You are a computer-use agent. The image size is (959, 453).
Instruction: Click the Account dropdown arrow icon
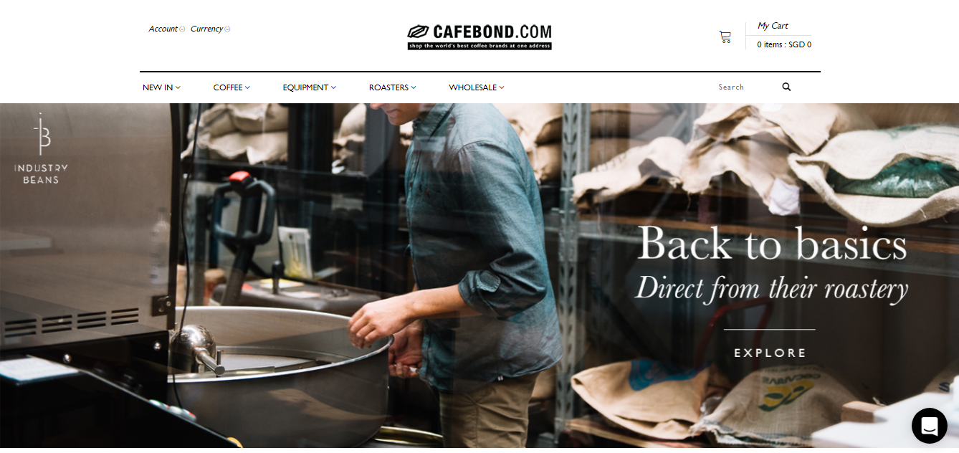tap(182, 29)
